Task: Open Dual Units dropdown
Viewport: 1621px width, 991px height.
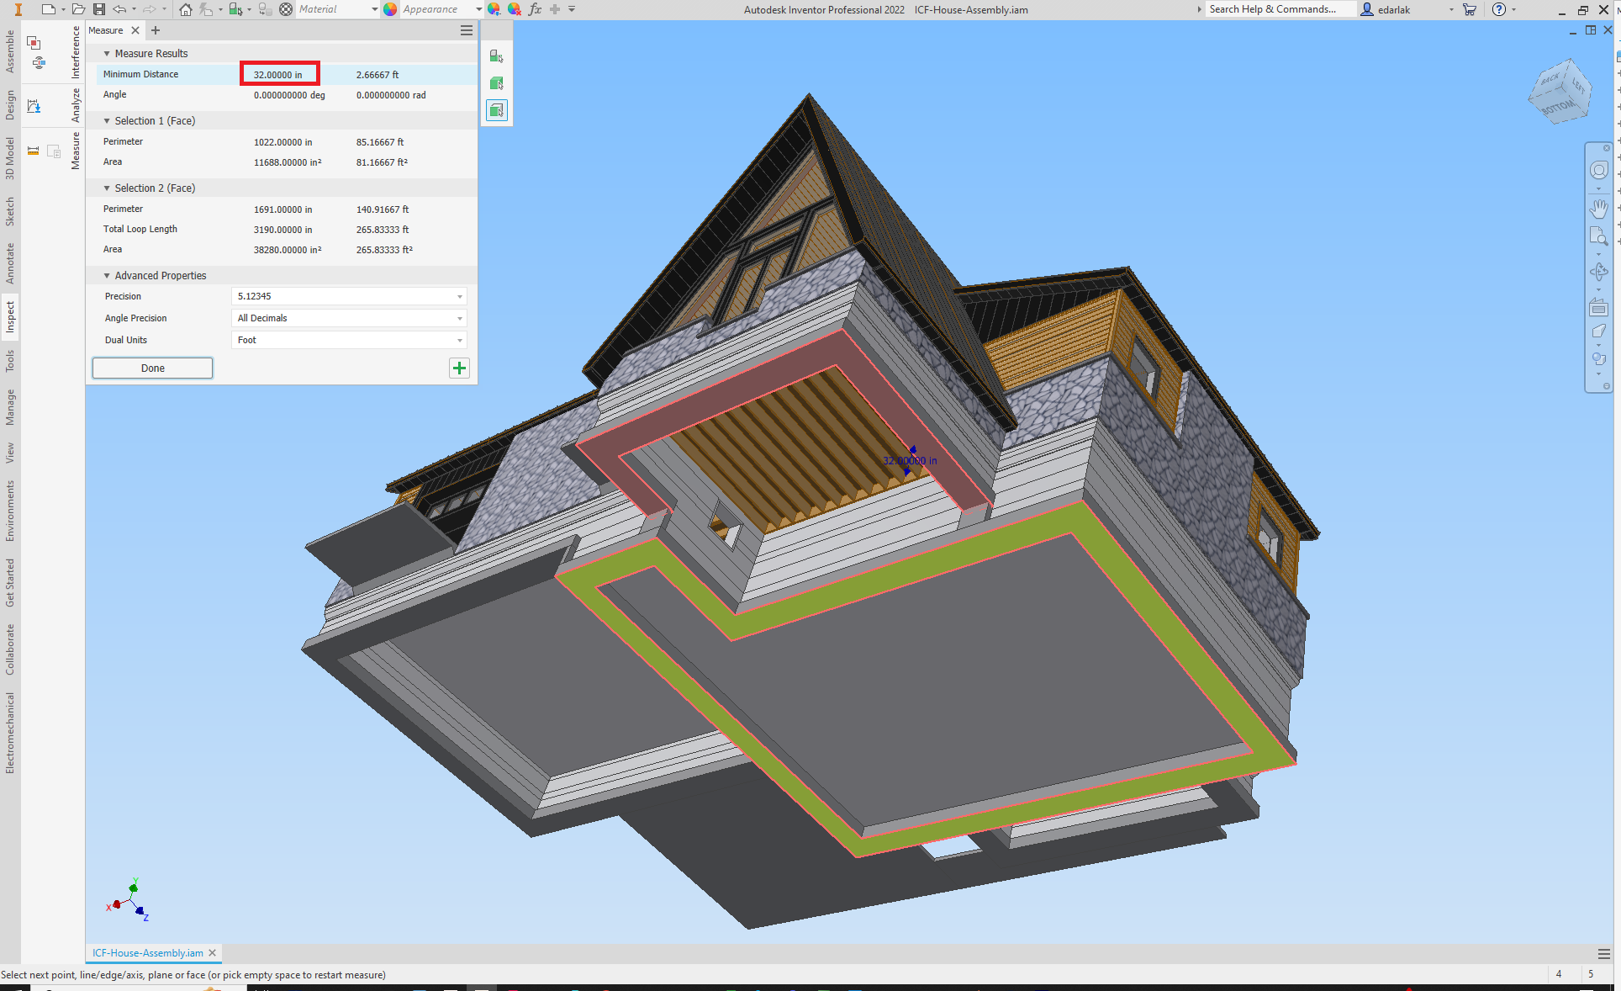Action: click(349, 340)
